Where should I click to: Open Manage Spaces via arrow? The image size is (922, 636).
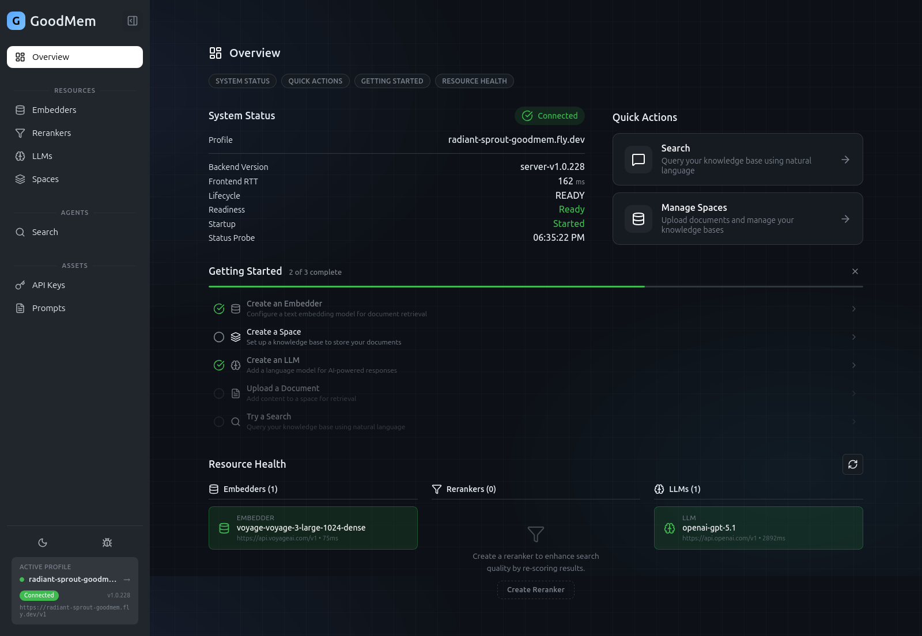[x=845, y=219]
